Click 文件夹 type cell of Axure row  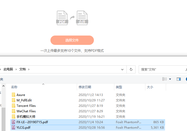pyautogui.click(x=121, y=95)
